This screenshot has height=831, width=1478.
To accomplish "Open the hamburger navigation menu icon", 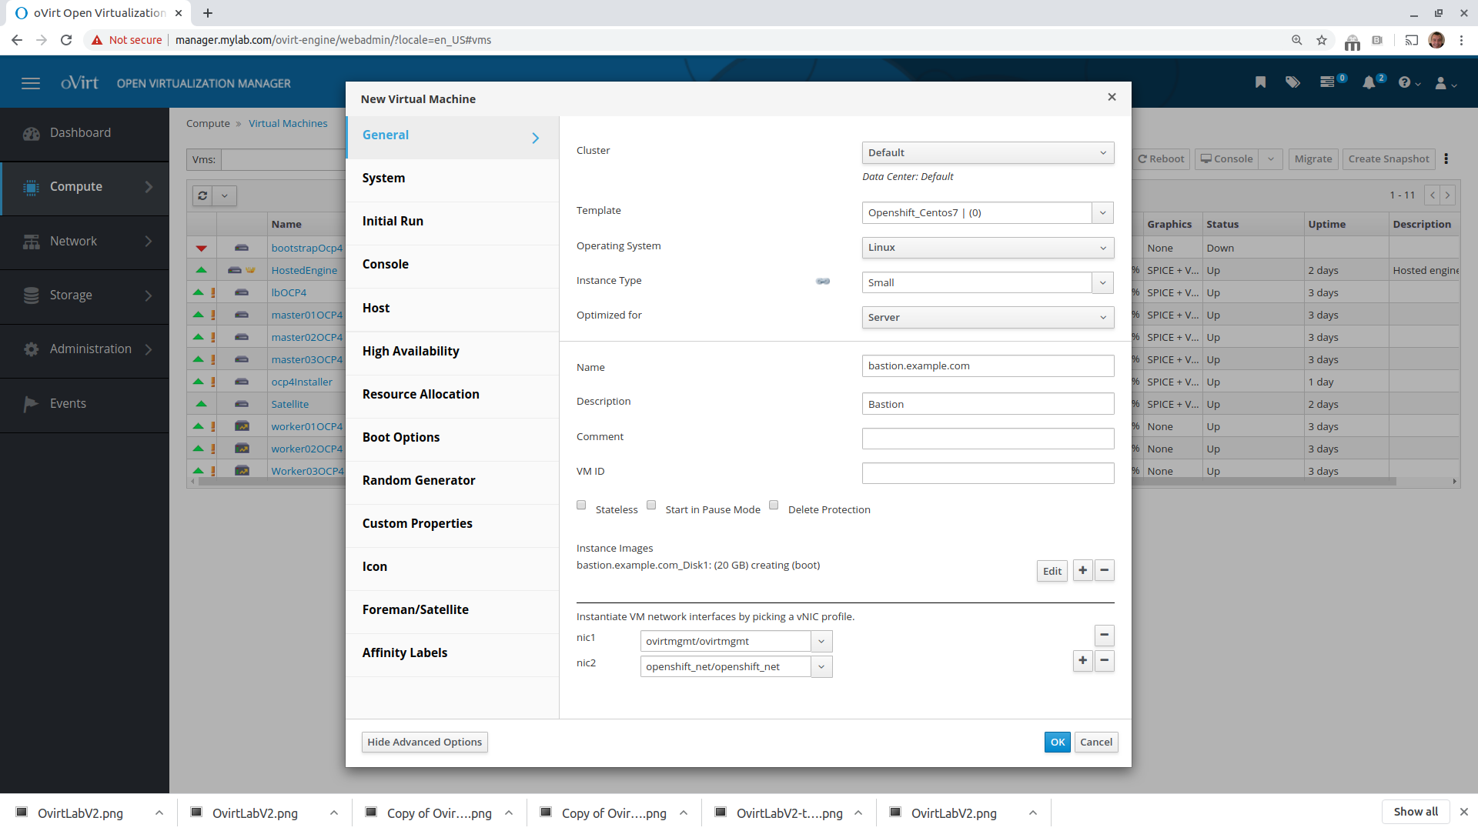I will pyautogui.click(x=31, y=83).
